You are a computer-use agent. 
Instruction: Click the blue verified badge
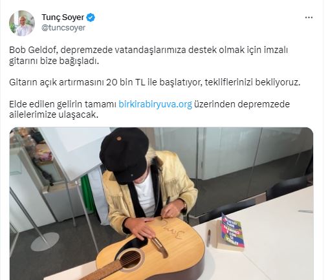tap(91, 17)
